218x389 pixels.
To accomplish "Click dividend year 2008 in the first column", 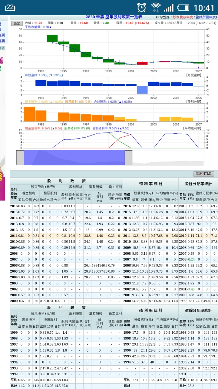I will point(14,253).
